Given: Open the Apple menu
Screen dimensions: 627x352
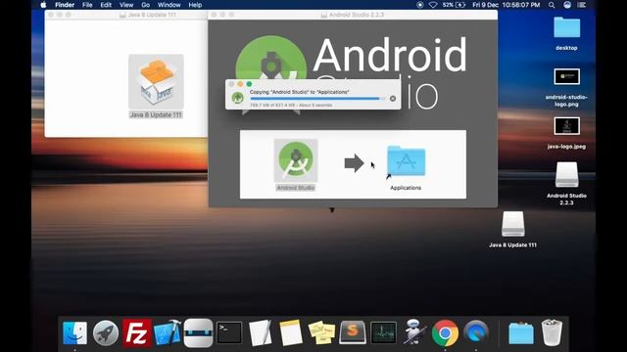Looking at the screenshot, I should [43, 5].
